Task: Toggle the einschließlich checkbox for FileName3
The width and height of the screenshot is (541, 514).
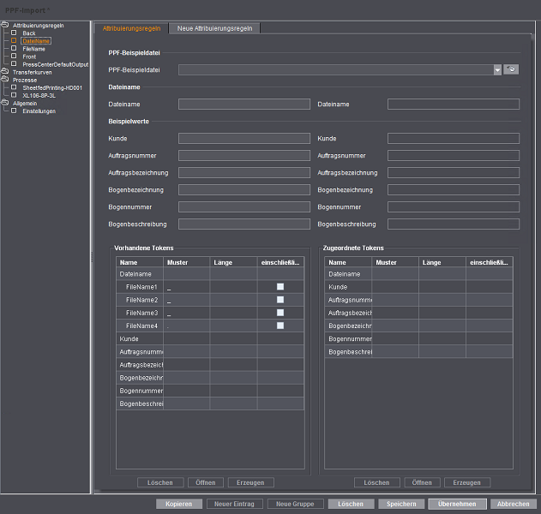Action: click(280, 313)
